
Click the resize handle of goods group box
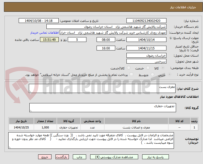click(x=31, y=111)
